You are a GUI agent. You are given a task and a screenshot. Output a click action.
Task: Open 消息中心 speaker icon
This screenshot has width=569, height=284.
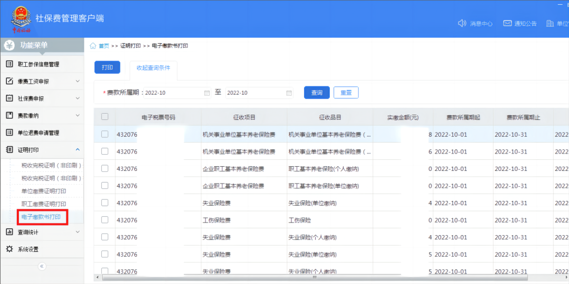(462, 24)
